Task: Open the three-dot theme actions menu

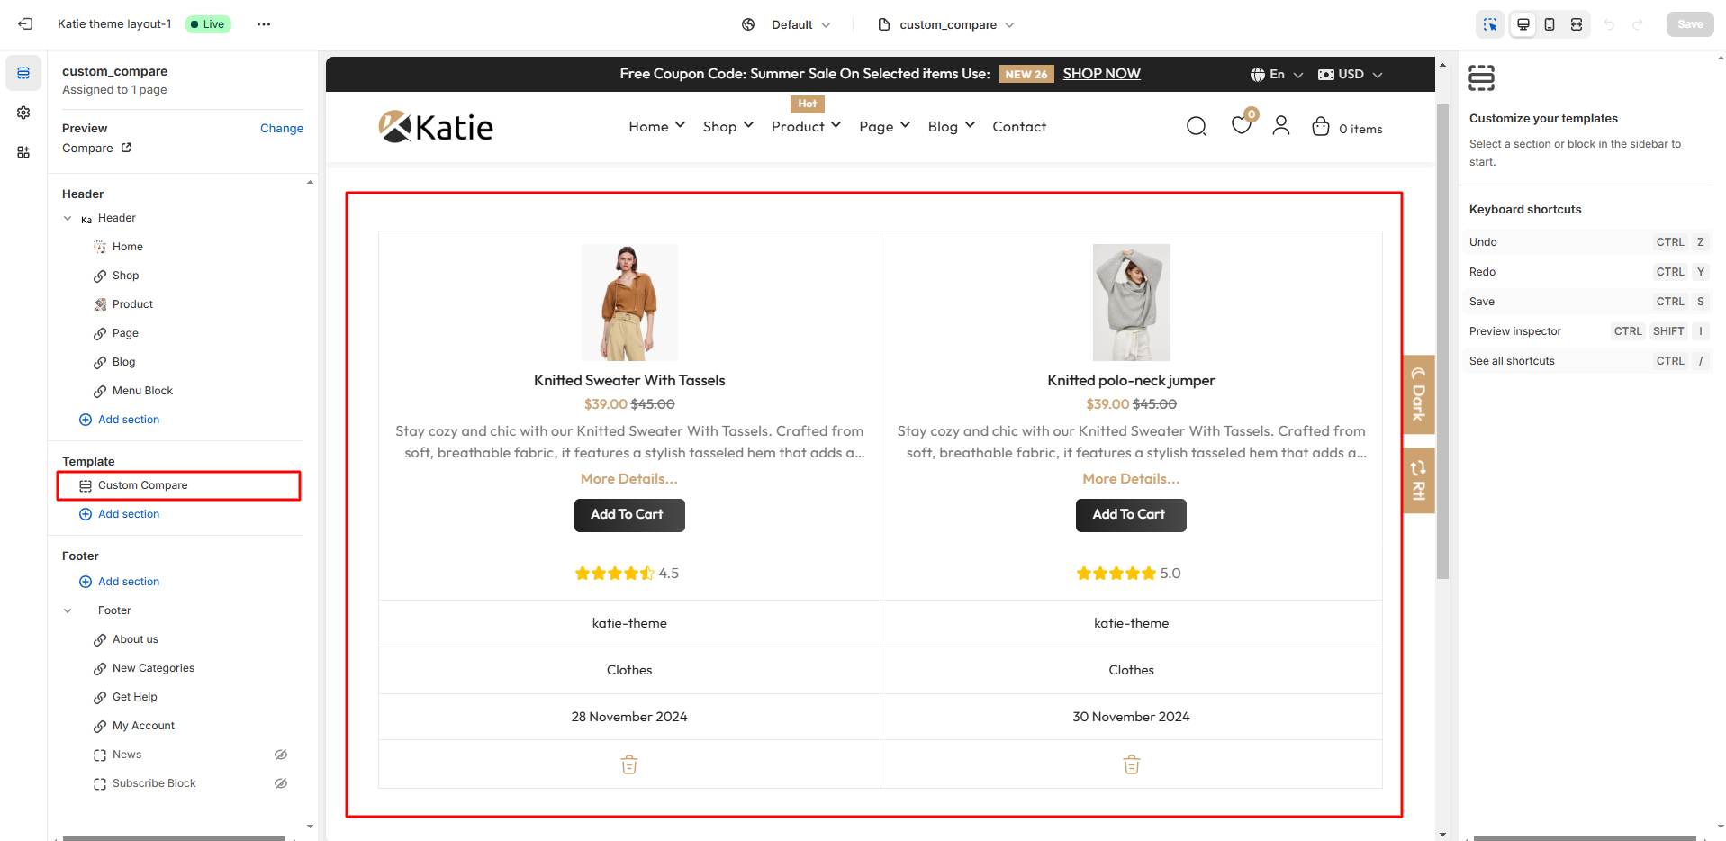Action: click(263, 24)
